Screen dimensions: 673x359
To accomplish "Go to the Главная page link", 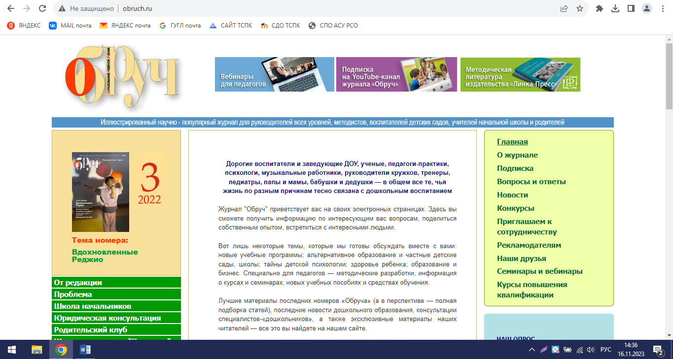I will [512, 142].
